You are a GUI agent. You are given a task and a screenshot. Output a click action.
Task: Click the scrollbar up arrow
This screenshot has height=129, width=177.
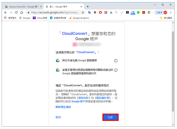[173, 23]
